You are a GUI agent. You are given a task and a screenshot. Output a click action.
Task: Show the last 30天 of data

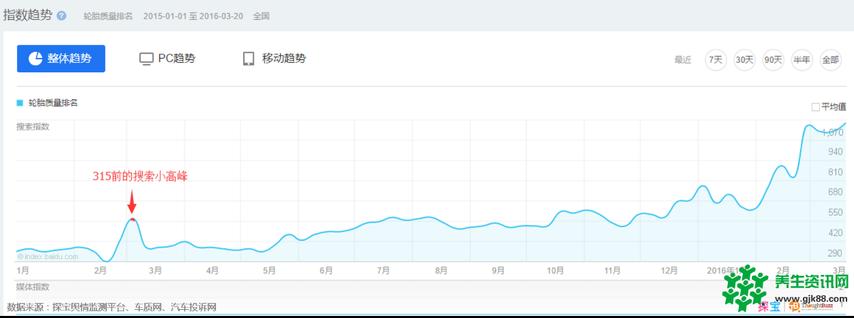pyautogui.click(x=744, y=60)
